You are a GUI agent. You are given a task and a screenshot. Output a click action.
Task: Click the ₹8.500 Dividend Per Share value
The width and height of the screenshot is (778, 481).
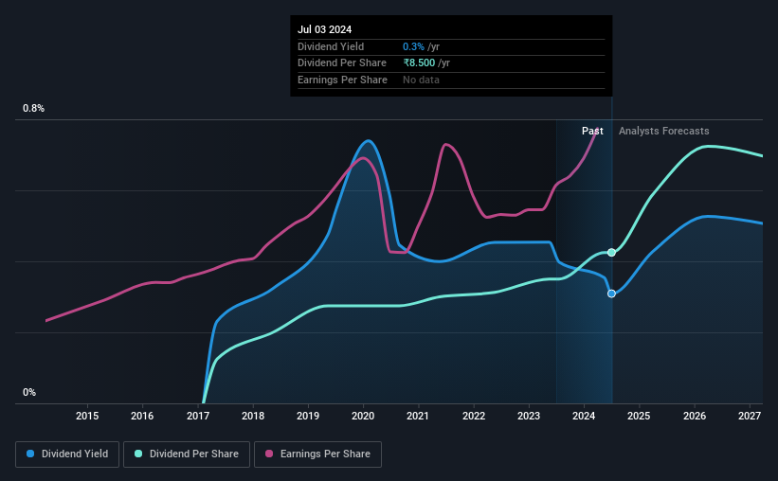tap(419, 63)
